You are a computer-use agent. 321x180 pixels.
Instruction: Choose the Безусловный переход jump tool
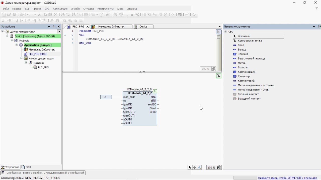(249, 58)
